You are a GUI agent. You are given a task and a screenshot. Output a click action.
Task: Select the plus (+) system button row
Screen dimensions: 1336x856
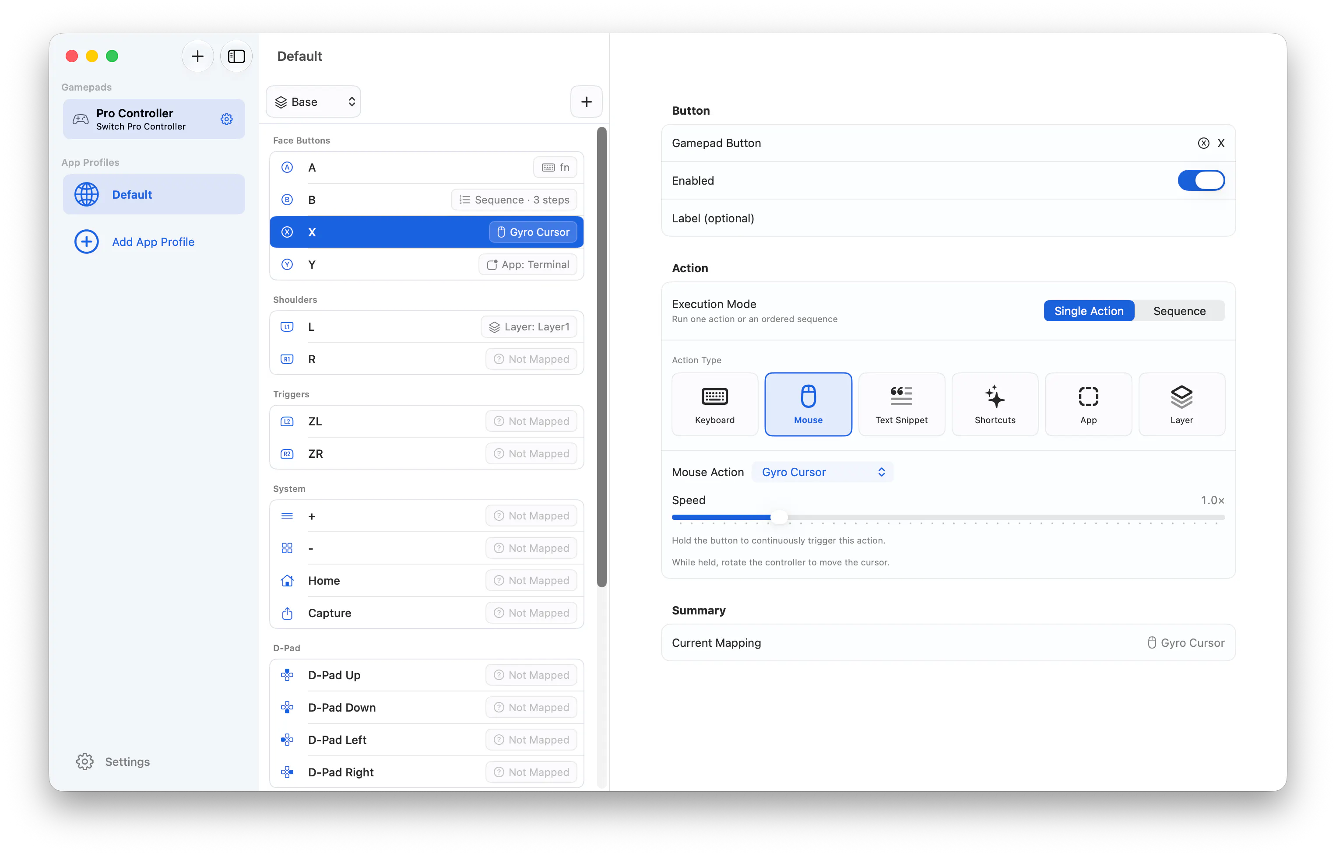pyautogui.click(x=426, y=516)
